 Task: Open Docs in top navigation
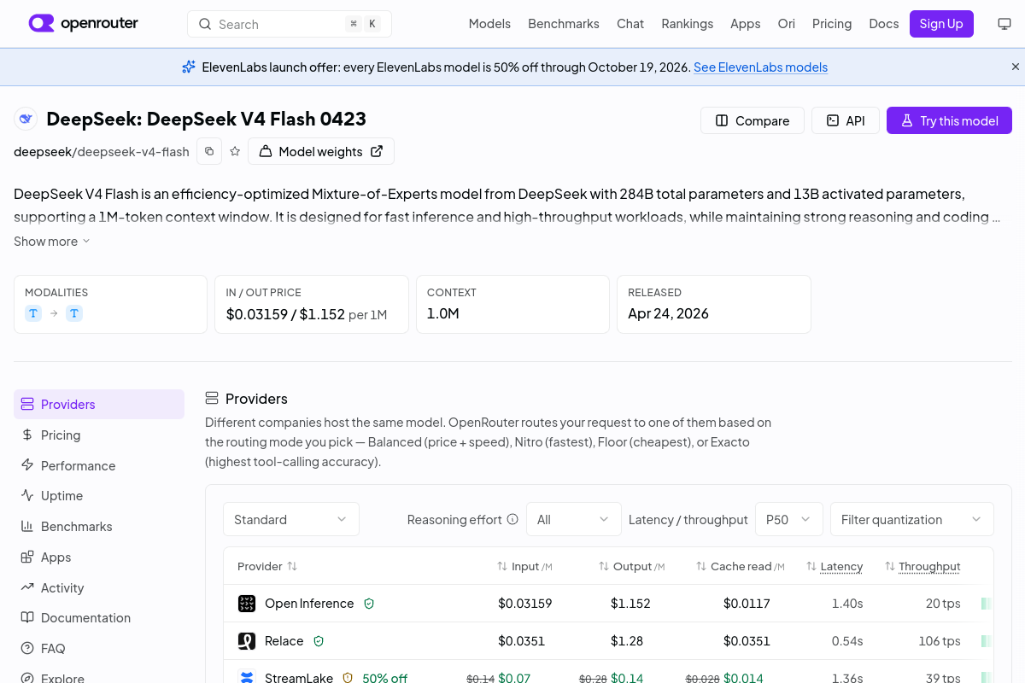point(884,24)
